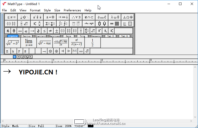Screen dimensions: 198x128
Task: Open the boxes templates palette
Action: click(128, 24)
